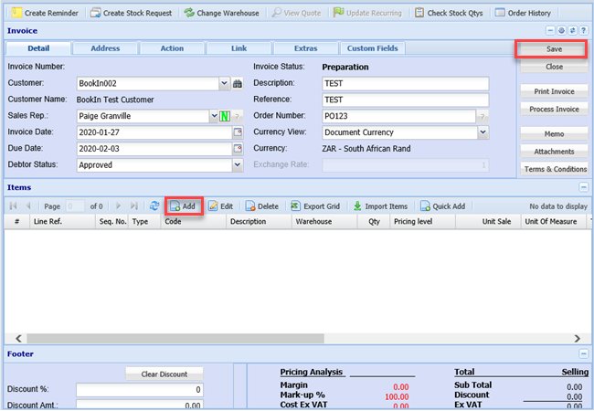This screenshot has width=594, height=411.
Task: Refresh the Items grid
Action: (x=154, y=206)
